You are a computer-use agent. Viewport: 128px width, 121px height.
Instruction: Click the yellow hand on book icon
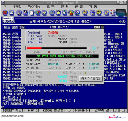pyautogui.click(x=85, y=13)
